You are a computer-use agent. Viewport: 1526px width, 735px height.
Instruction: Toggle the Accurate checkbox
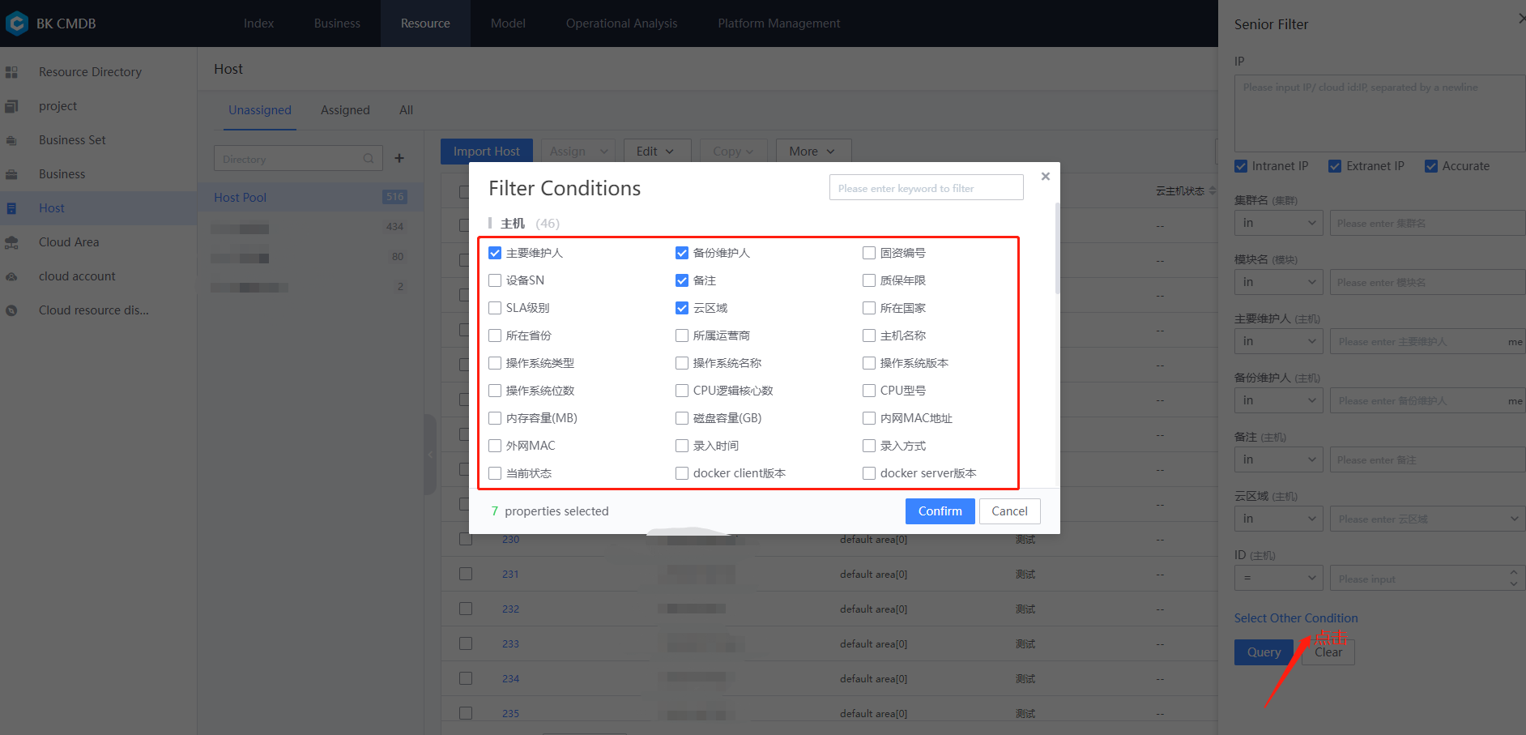pos(1431,166)
